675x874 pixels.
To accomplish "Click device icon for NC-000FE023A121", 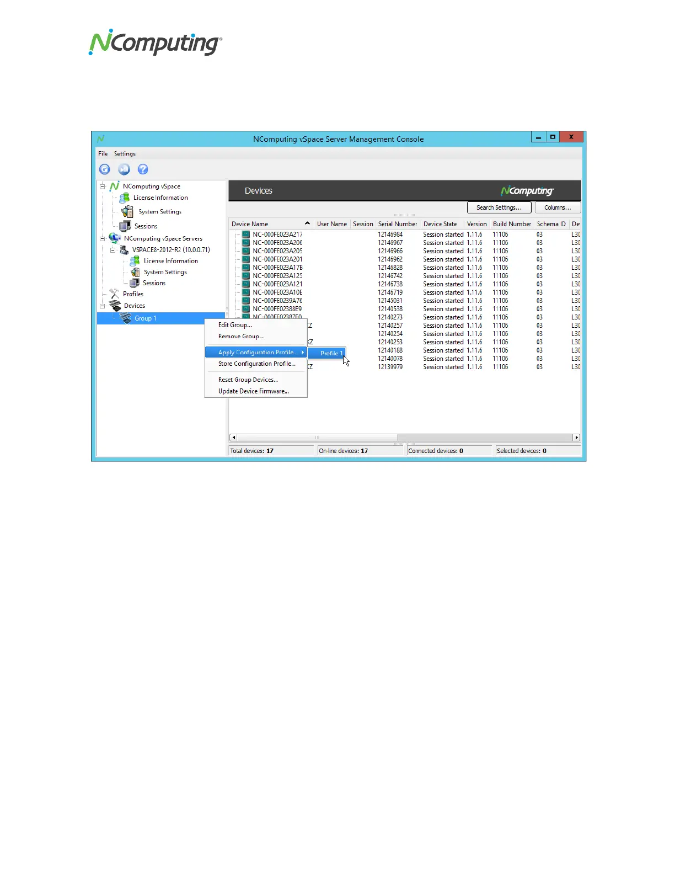I will pyautogui.click(x=246, y=284).
